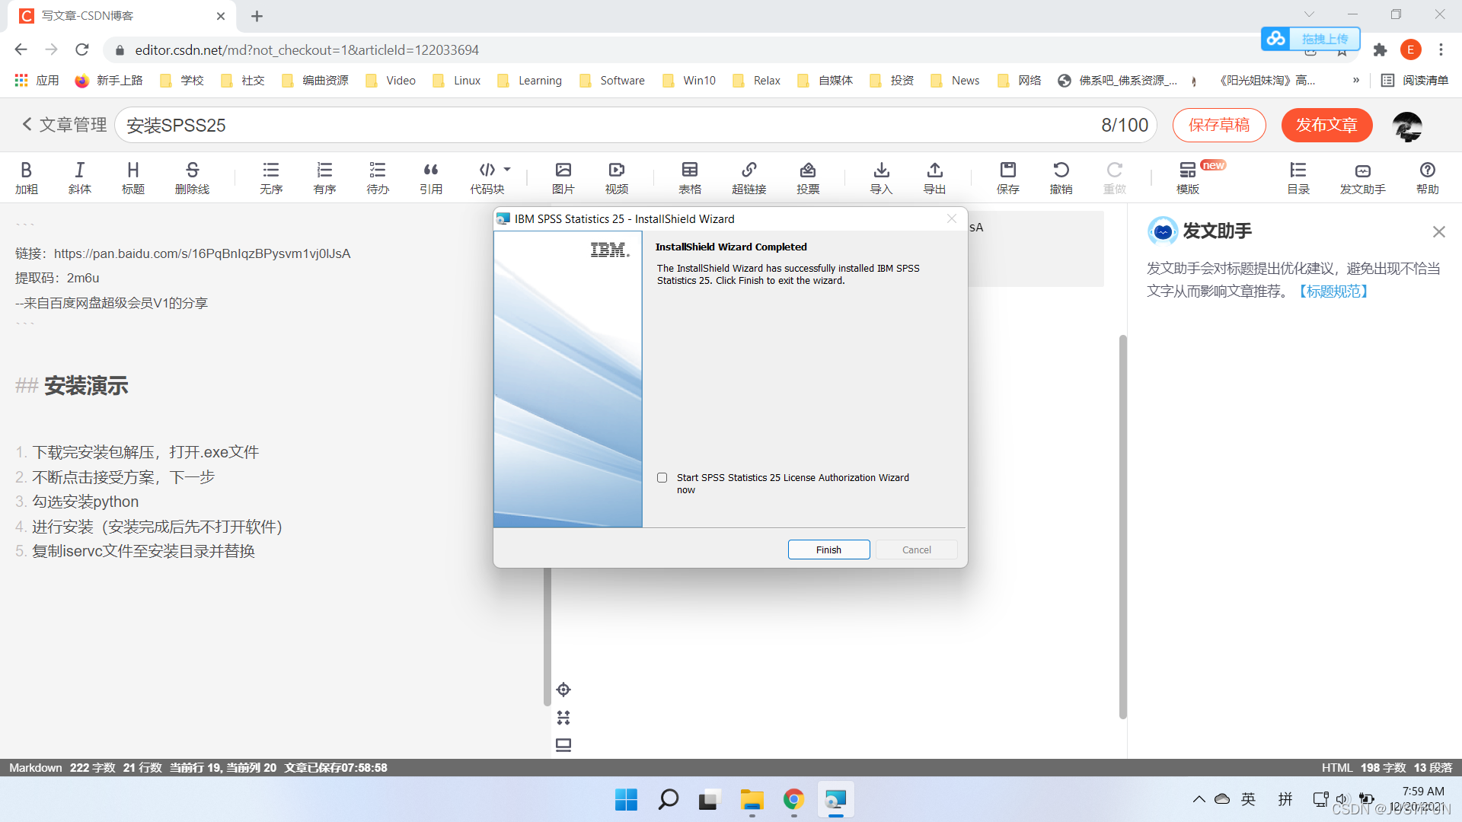Click the 标题 (Heading) formatting icon

(x=132, y=177)
